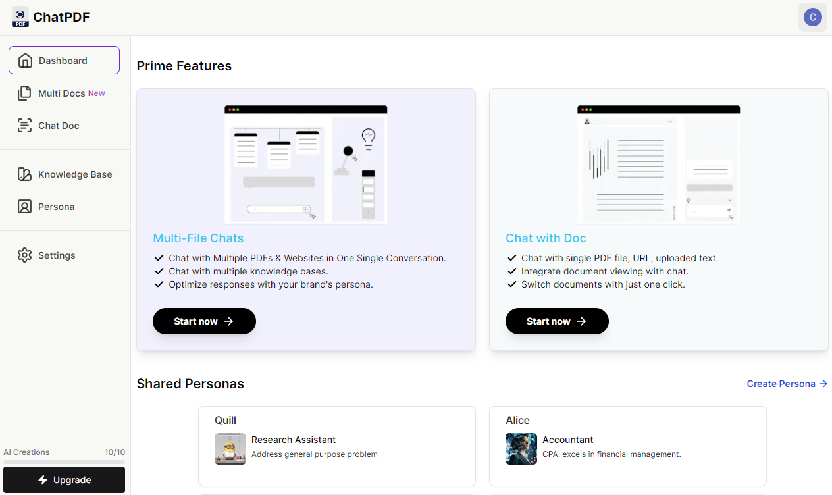
Task: Click the Knowledge Base icon
Action: (24, 174)
